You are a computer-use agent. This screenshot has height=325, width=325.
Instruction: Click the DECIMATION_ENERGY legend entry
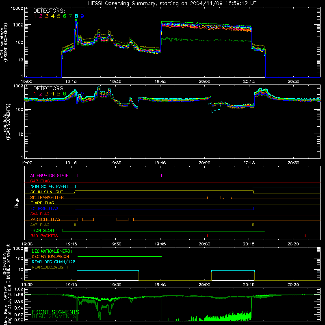point(52,251)
